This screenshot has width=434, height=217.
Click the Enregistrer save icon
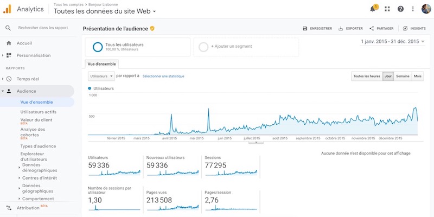point(305,29)
